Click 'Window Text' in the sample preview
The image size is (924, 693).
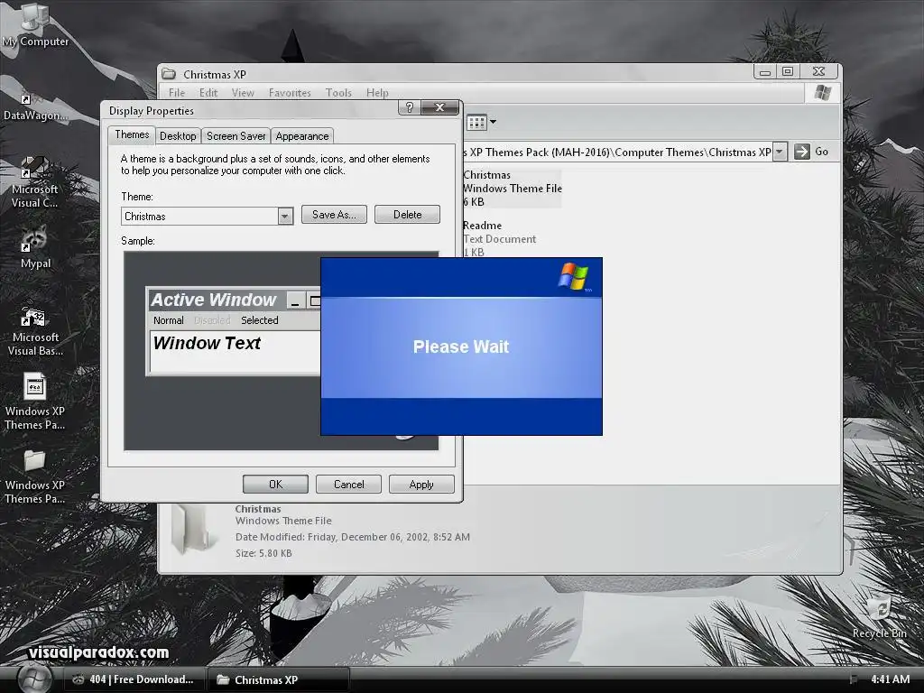(x=207, y=343)
